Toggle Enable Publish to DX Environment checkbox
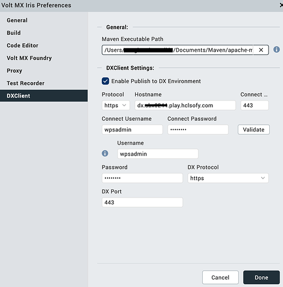This screenshot has height=287, width=283. tap(105, 81)
